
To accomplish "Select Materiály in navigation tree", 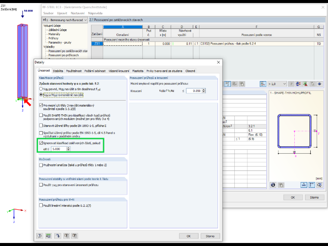I will pos(54,34).
